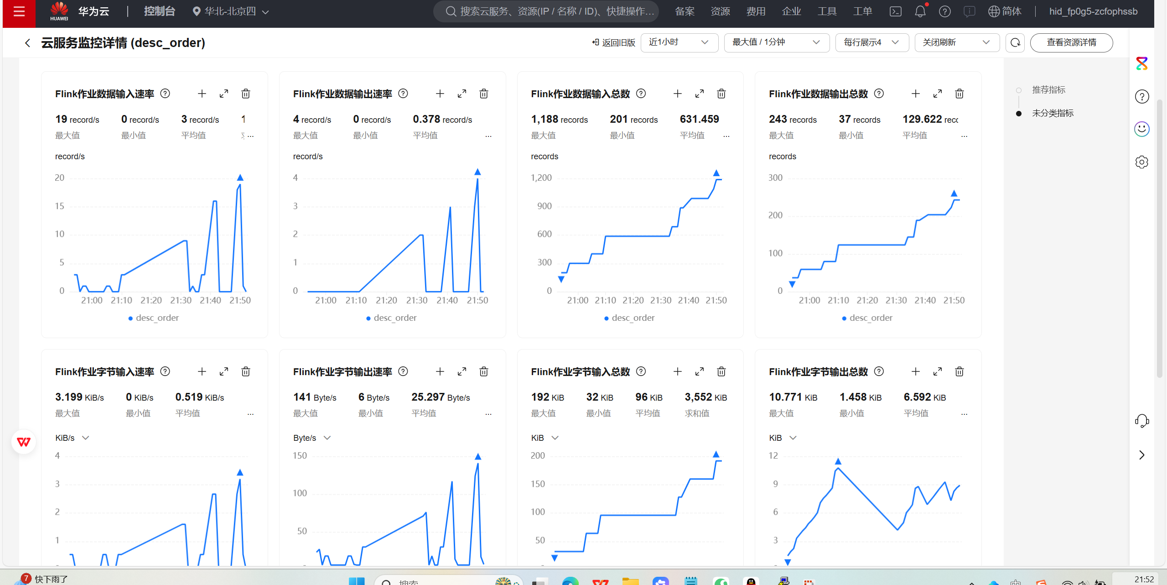Open the 费用 menu in top bar
1167x585 pixels.
click(x=756, y=11)
